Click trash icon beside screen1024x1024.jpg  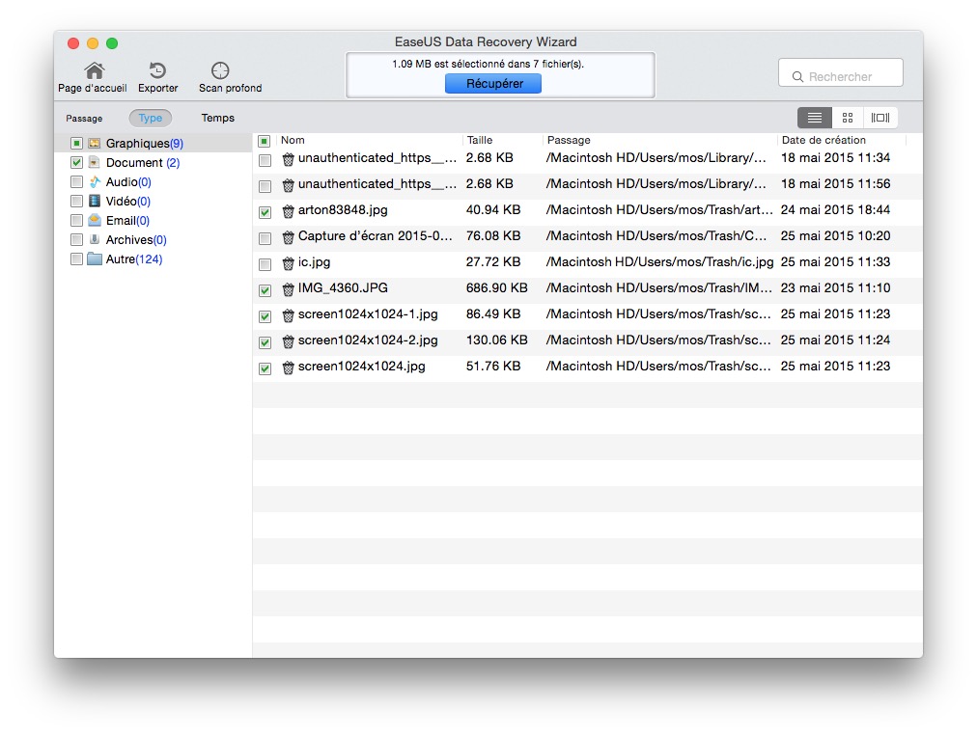[288, 367]
